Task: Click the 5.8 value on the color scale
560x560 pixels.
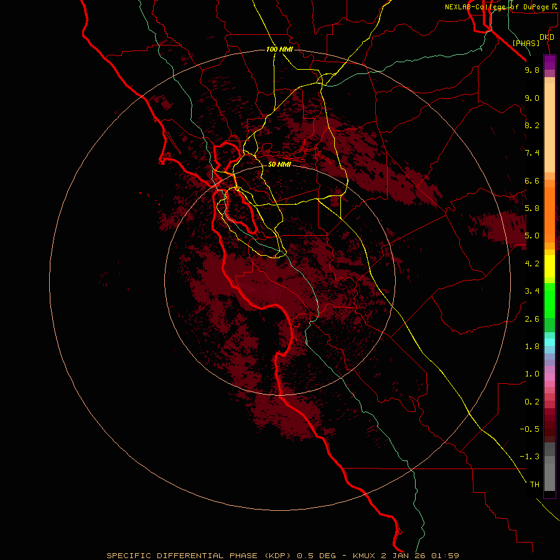Action: point(532,208)
